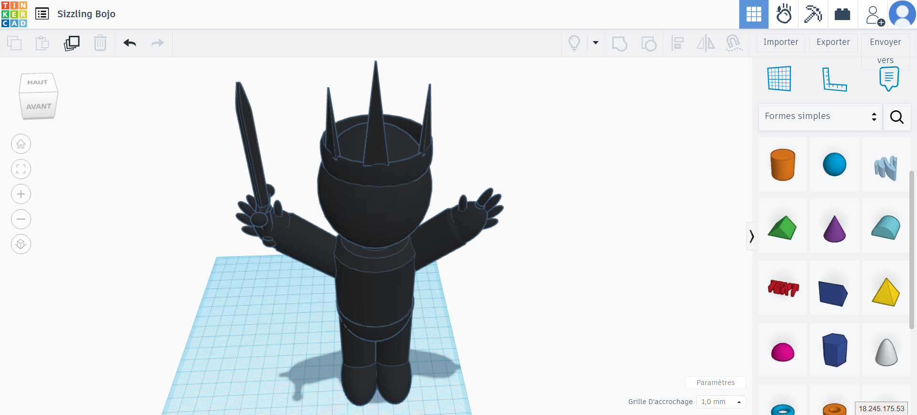Click the Duplicate and repeat icon
This screenshot has width=917, height=415.
point(72,43)
